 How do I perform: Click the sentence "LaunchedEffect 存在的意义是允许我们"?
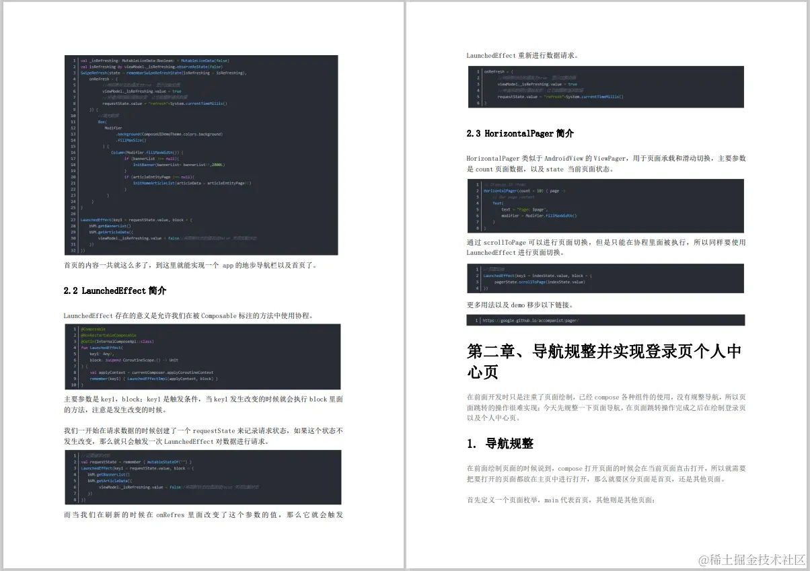[x=189, y=315]
